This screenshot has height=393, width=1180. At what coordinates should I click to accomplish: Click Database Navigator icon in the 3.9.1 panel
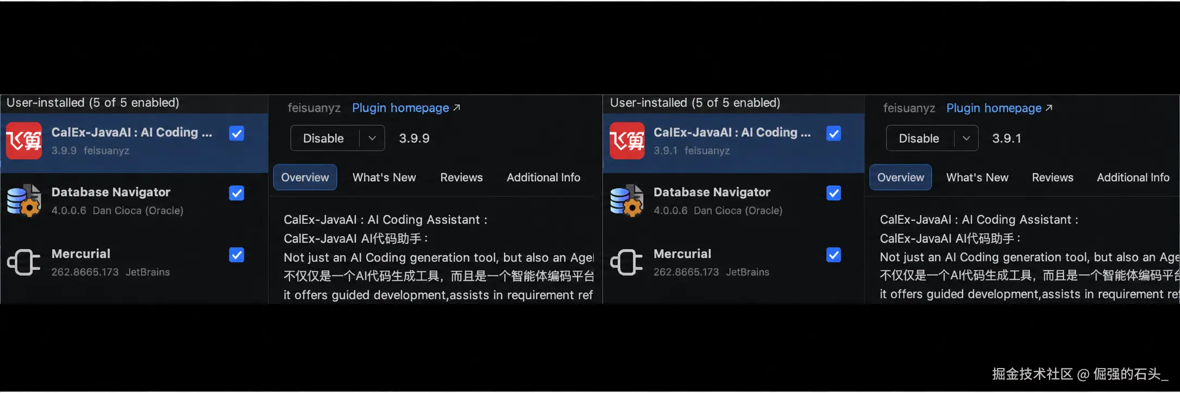click(x=627, y=200)
